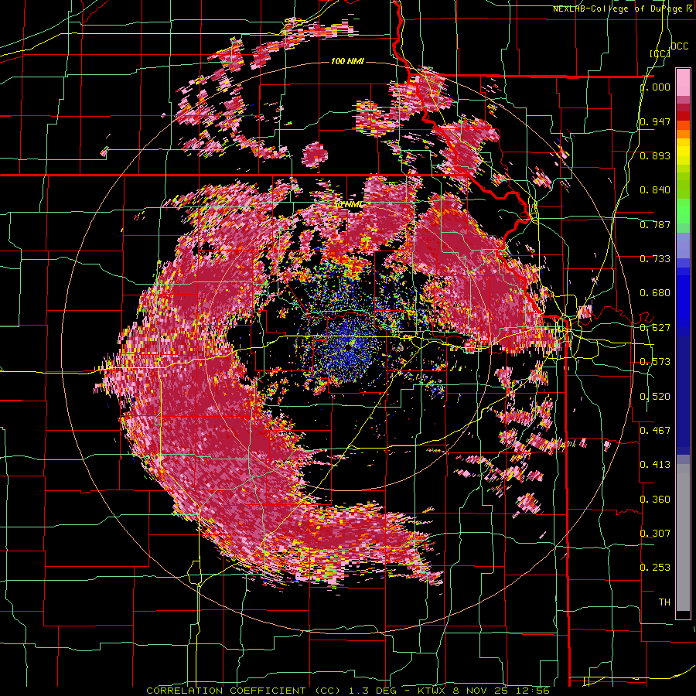Click the 0.413 scale value
Image resolution: width=696 pixels, height=696 pixels.
coord(655,465)
